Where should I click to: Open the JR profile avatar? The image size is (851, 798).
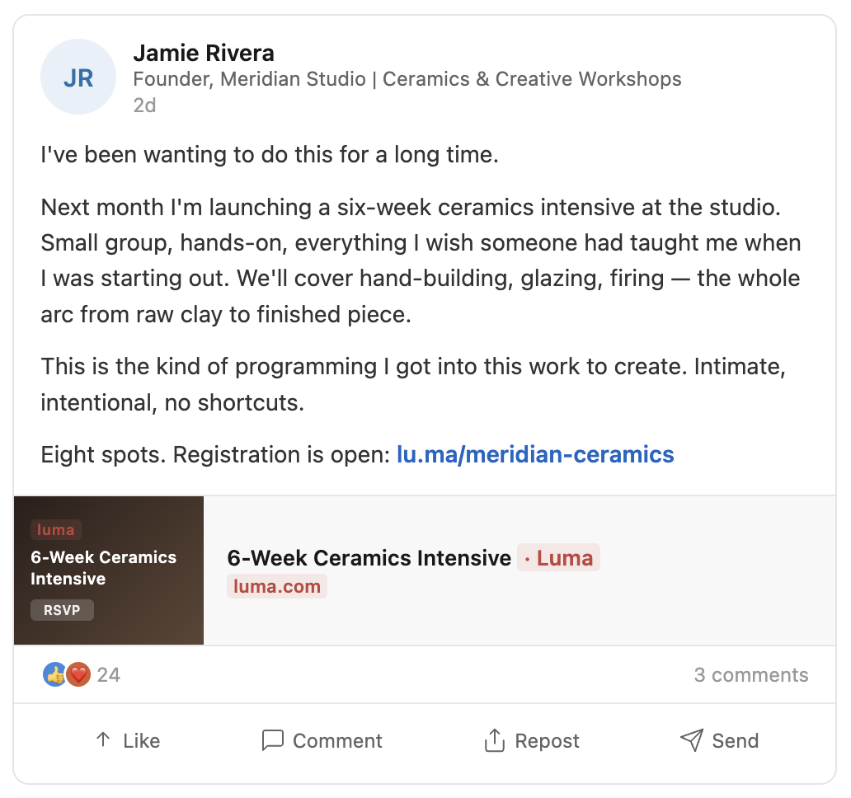click(78, 77)
